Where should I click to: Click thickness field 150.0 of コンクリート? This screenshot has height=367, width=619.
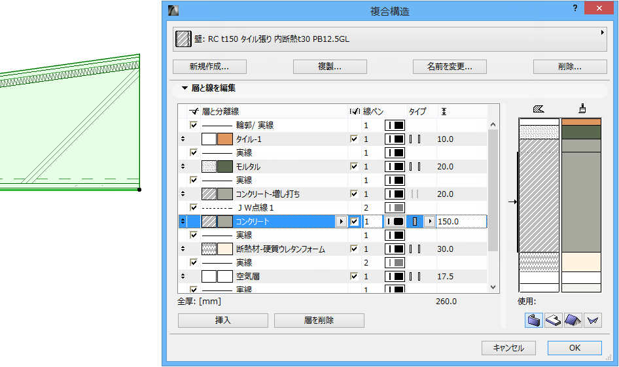[461, 221]
